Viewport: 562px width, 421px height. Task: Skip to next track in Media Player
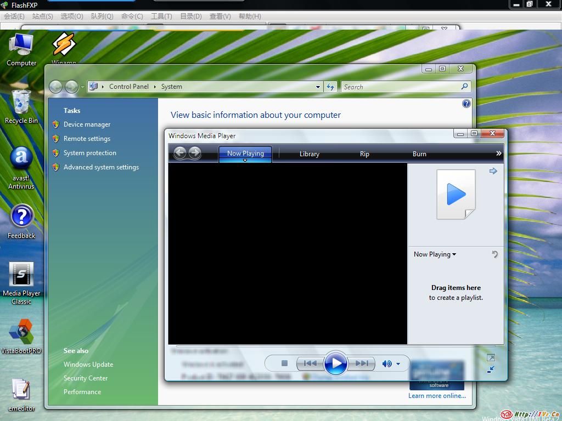362,363
